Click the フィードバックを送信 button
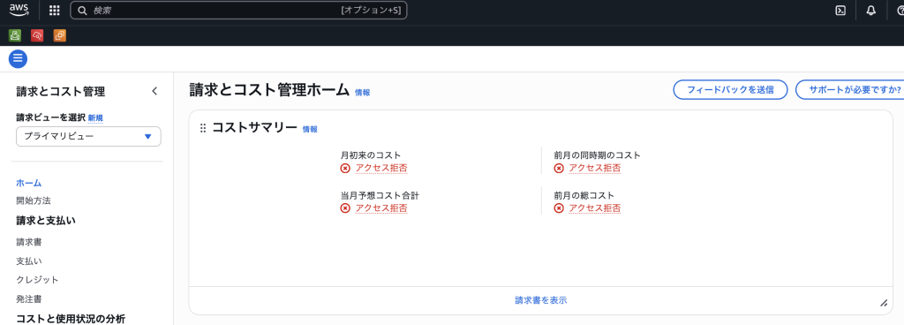Screen dimensions: 904x325 pyautogui.click(x=730, y=90)
